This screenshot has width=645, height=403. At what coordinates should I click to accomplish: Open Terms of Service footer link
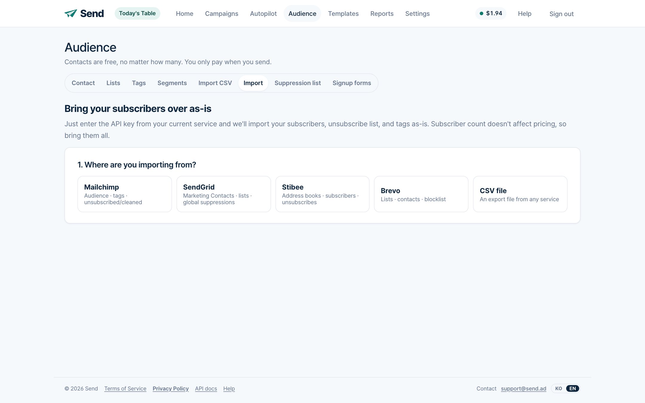125,389
